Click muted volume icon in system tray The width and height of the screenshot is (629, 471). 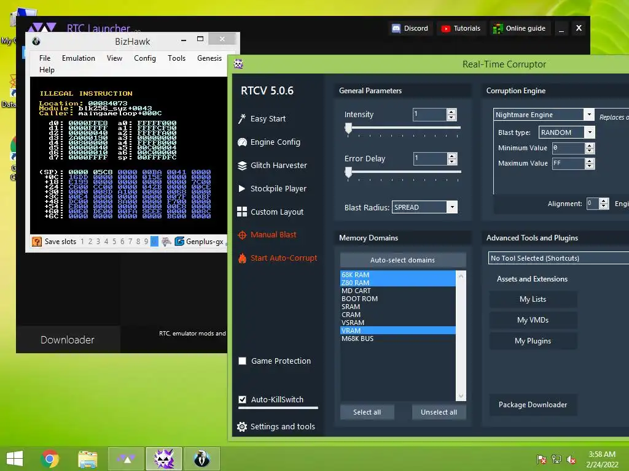pyautogui.click(x=571, y=459)
